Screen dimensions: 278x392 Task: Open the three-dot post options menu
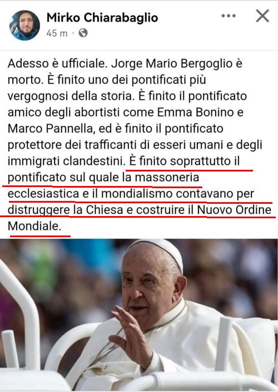229,16
